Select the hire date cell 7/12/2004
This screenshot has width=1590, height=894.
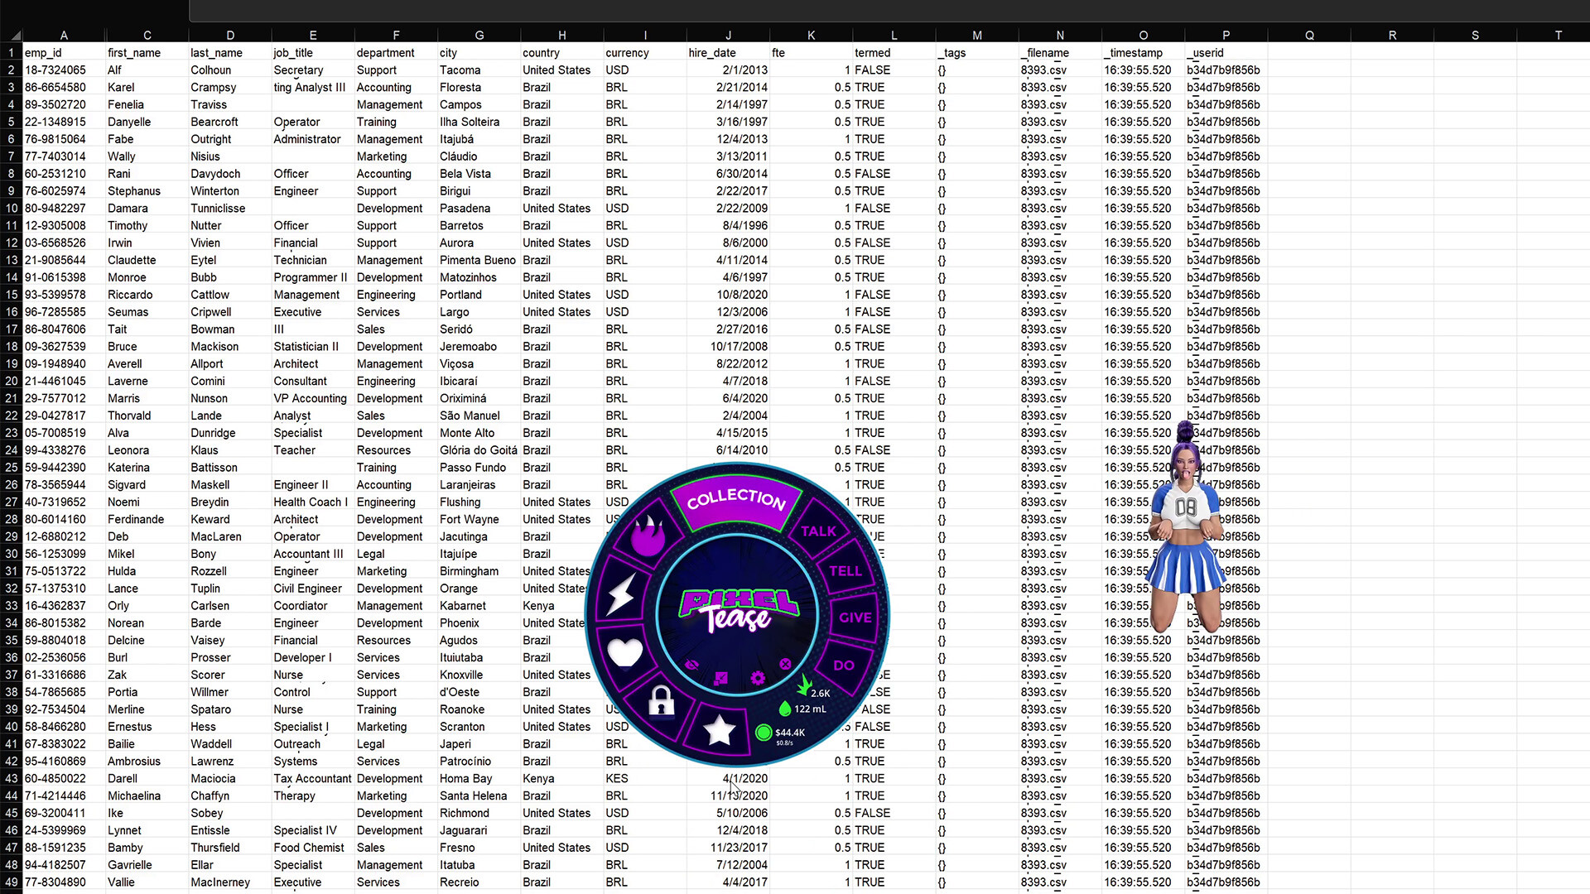[728, 864]
